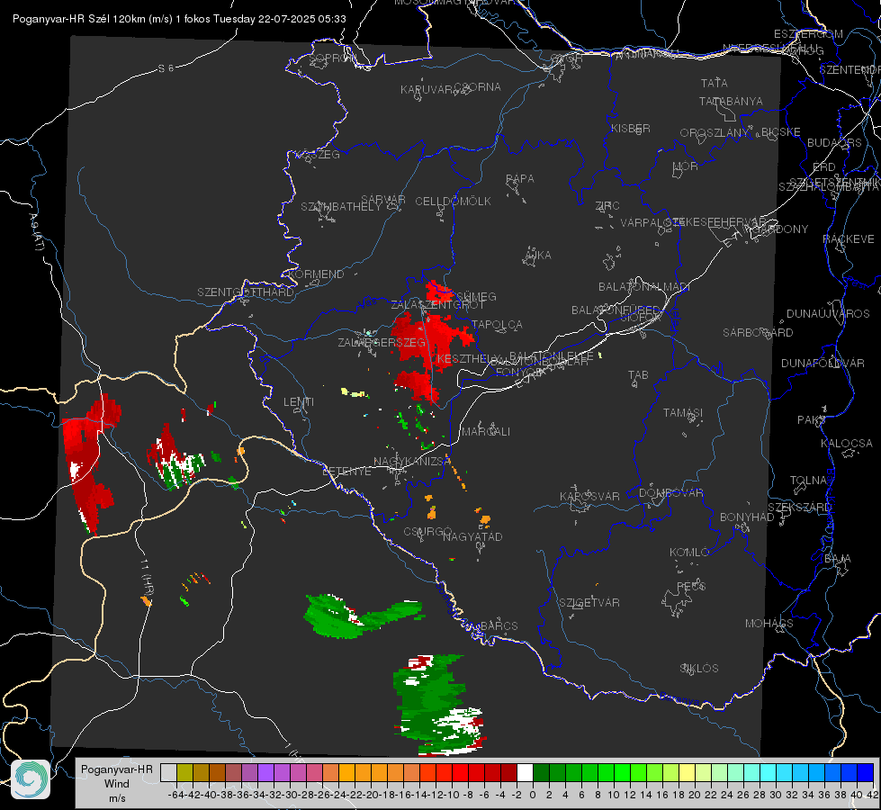Click the SÁRBOGÁRD city label

758,333
